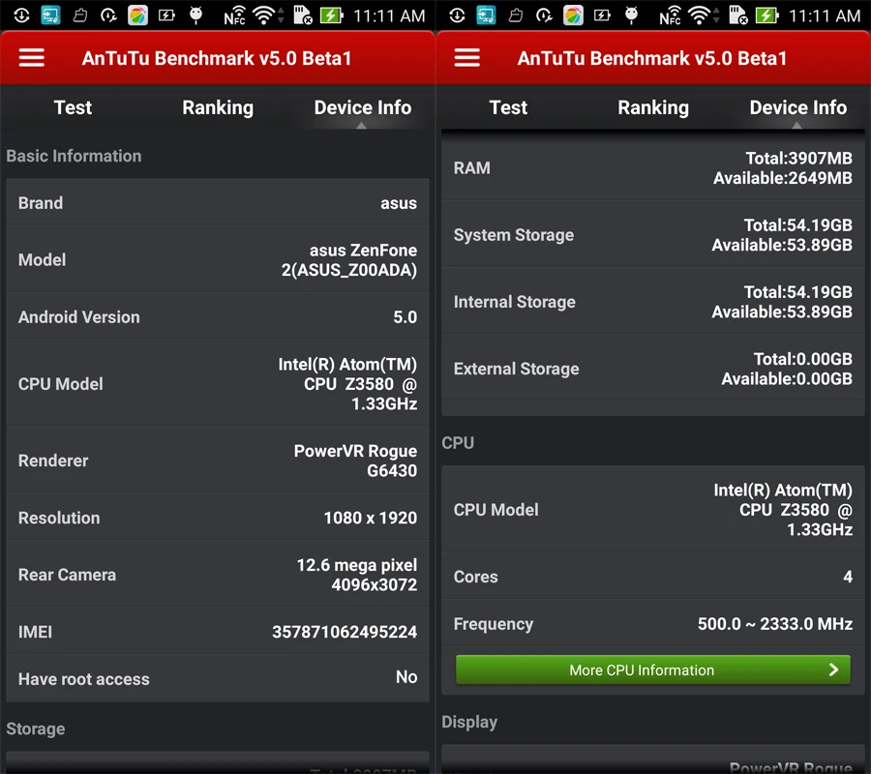Switch to Test tab on left screen
Screen dimensions: 871x774
[x=73, y=107]
